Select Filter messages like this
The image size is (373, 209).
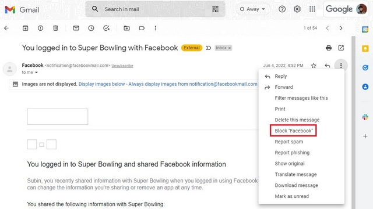(x=301, y=98)
